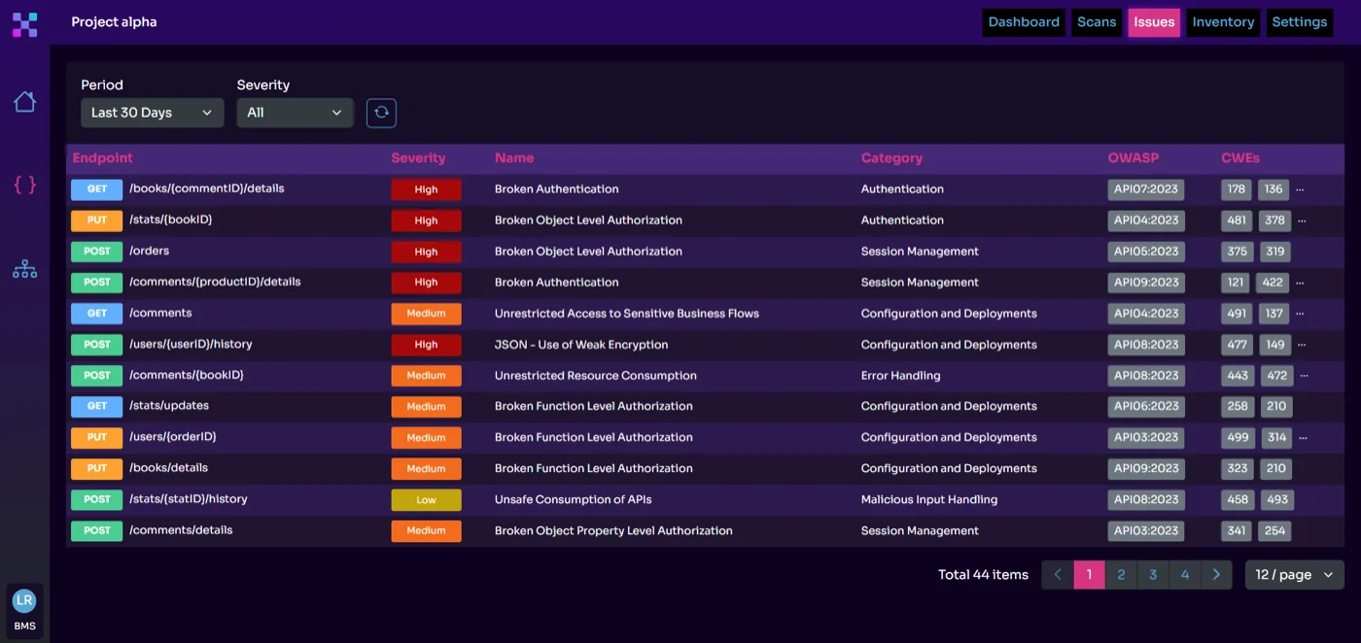Open the Home icon in the left sidebar
Viewport: 1361px width, 643px height.
pos(24,101)
